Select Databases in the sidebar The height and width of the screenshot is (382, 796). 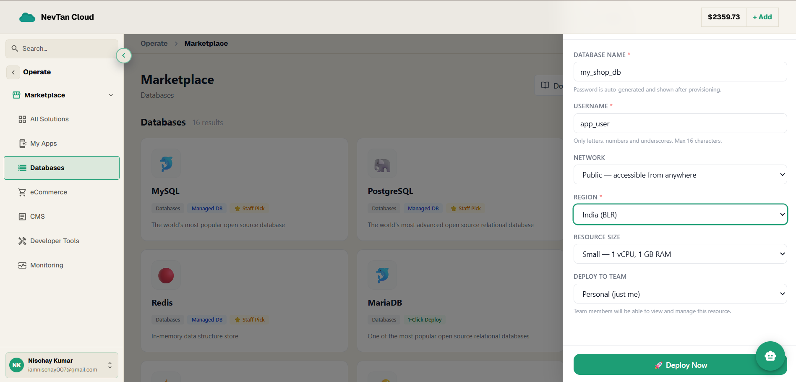62,168
